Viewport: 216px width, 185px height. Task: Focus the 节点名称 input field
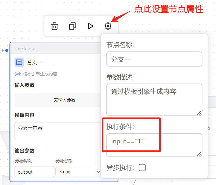pos(154,59)
